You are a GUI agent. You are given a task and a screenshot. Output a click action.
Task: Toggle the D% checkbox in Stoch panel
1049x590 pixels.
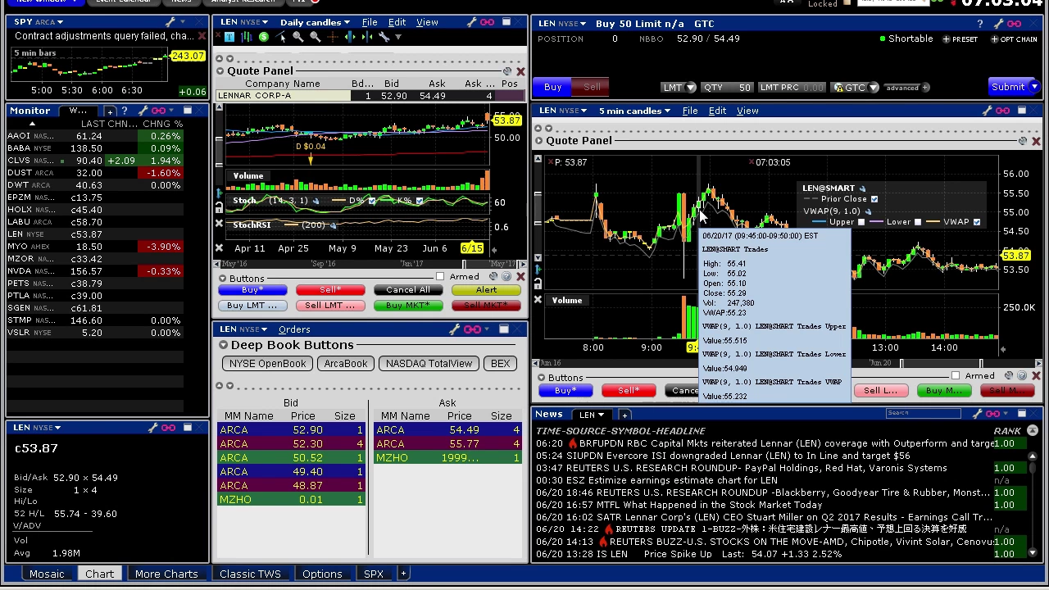(371, 201)
